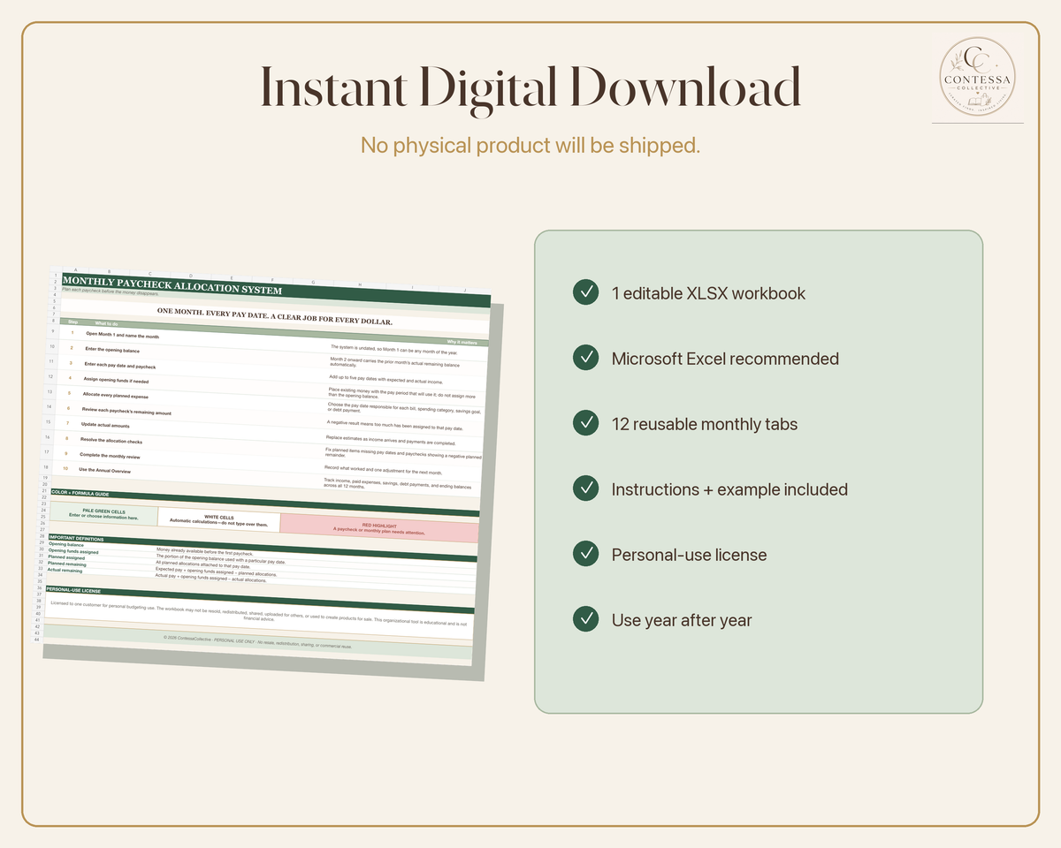
Task: Select the 'Opening funds assigned' definition label
Action: tap(73, 552)
